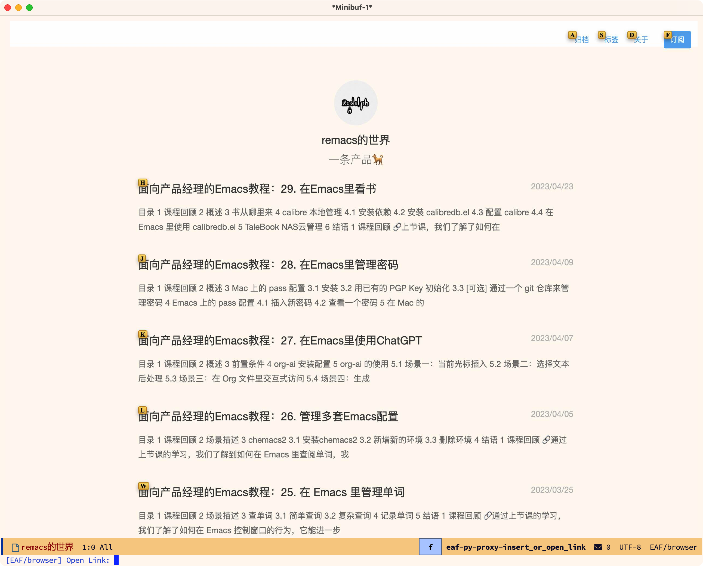703x566 pixels.
Task: Click the EAF/browser mode indicator
Action: (673, 547)
